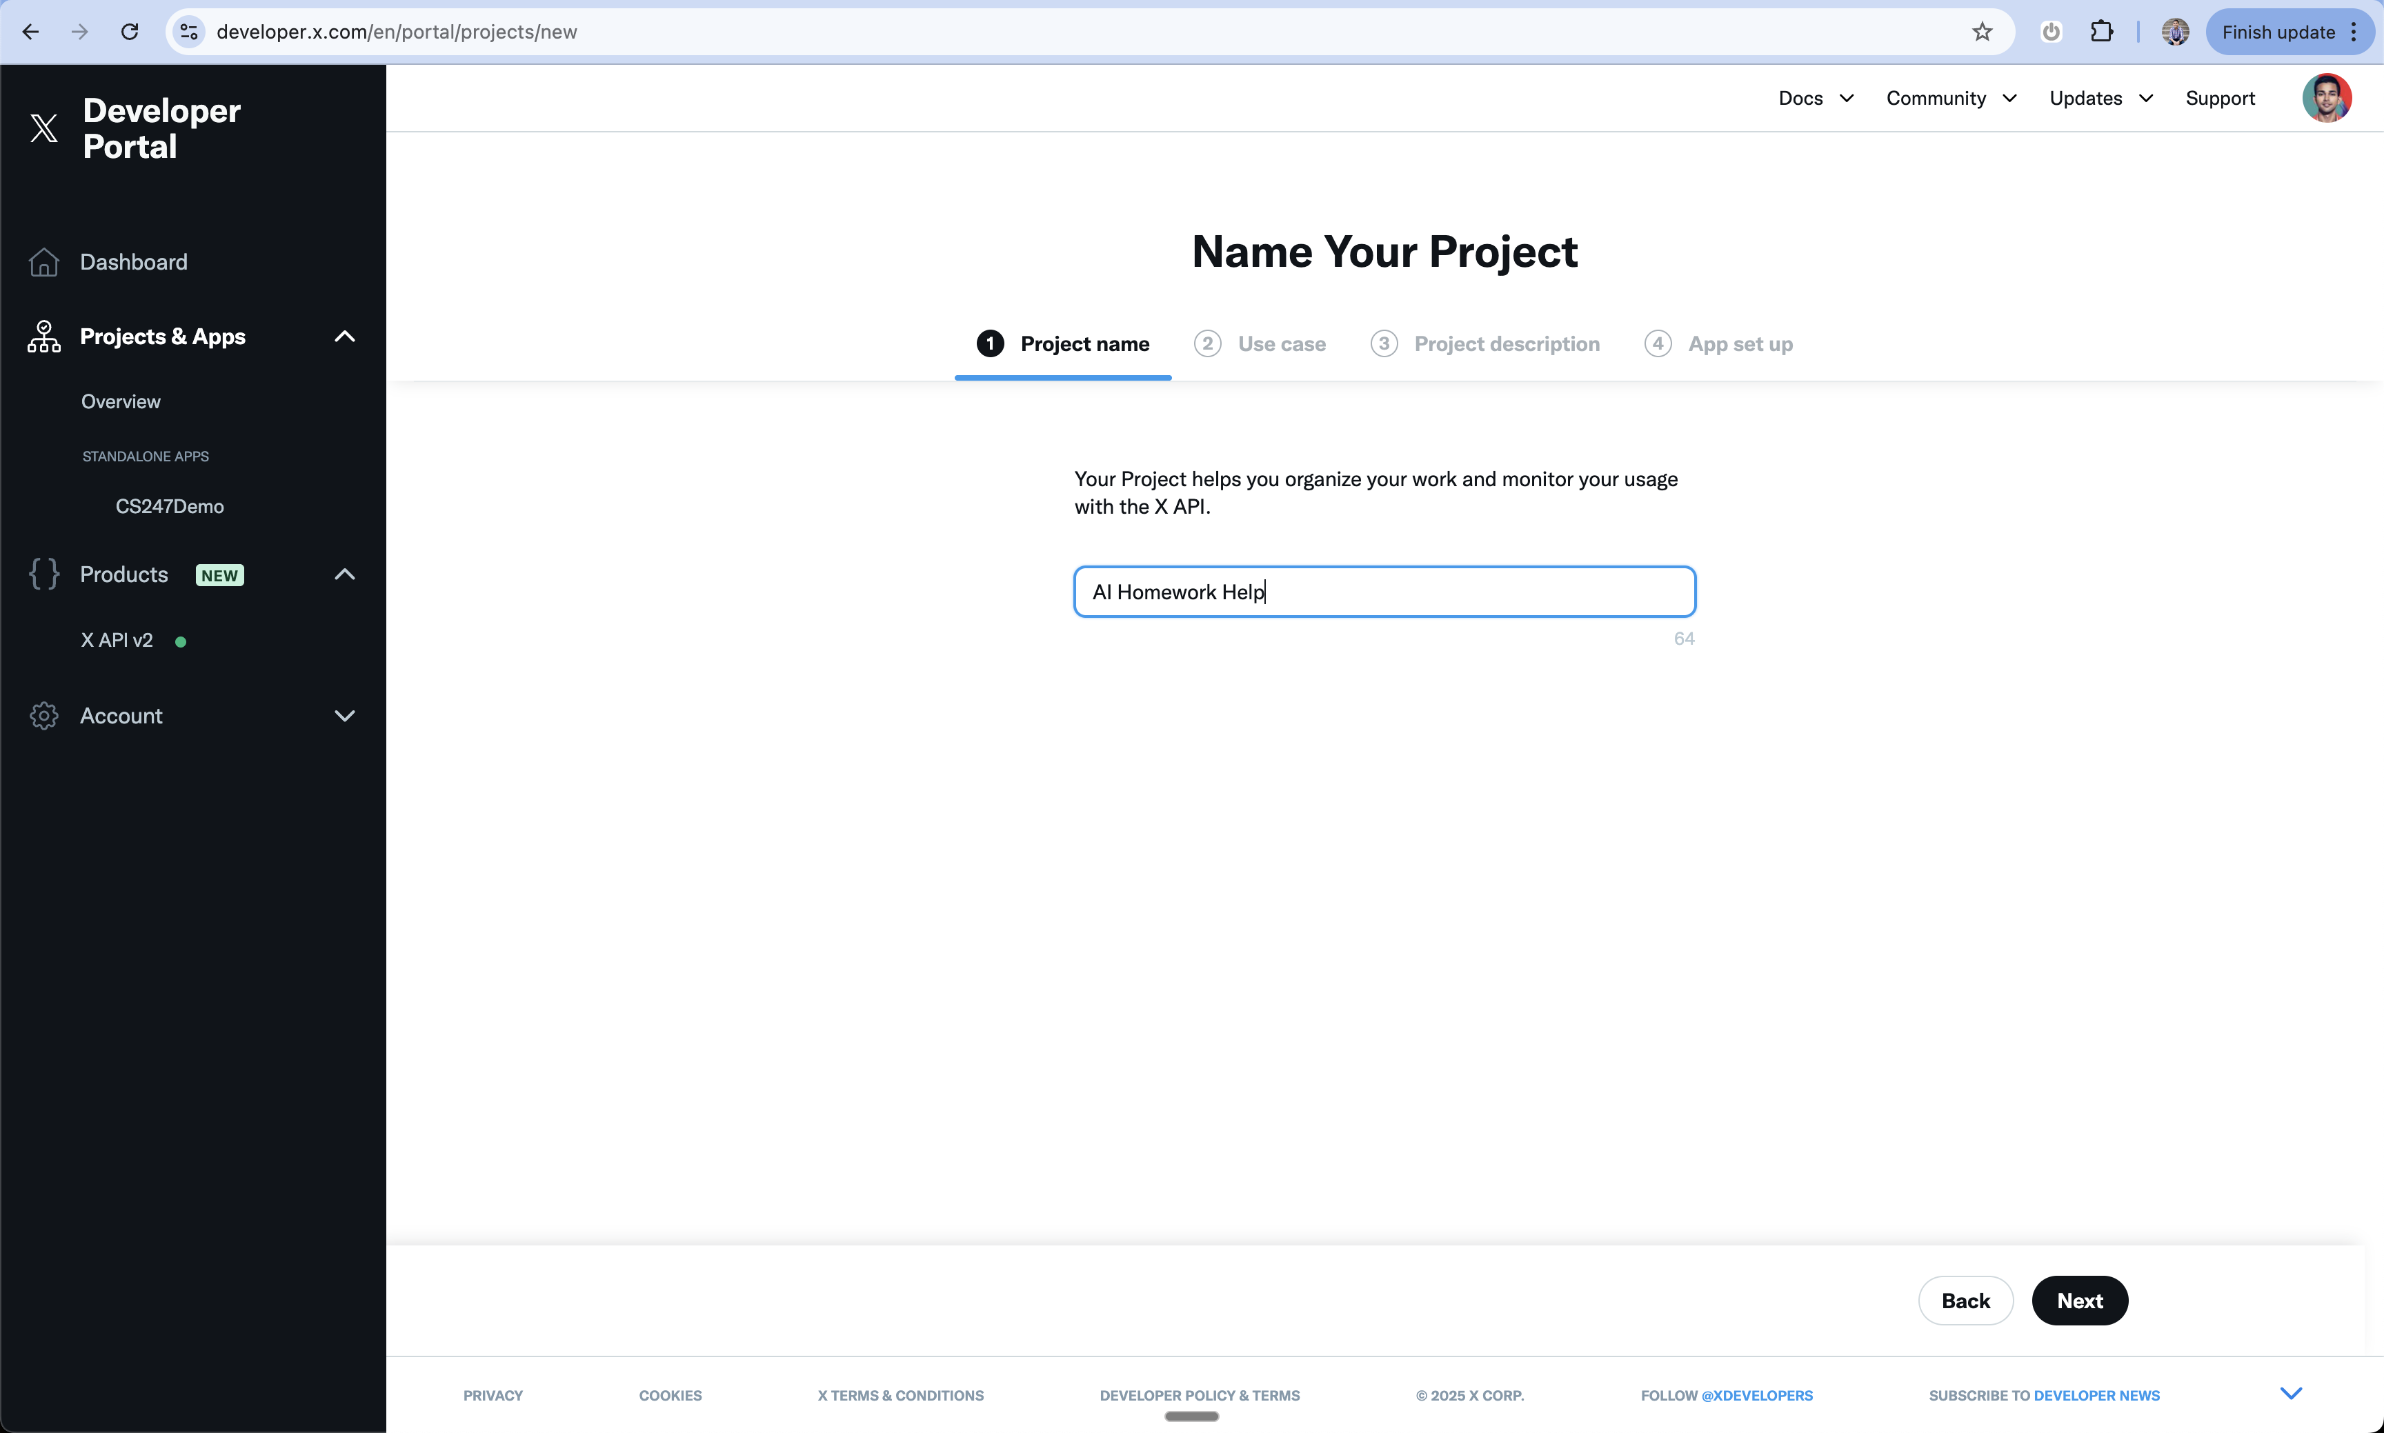Collapse the Projects & Apps section
The image size is (2384, 1433).
click(345, 337)
